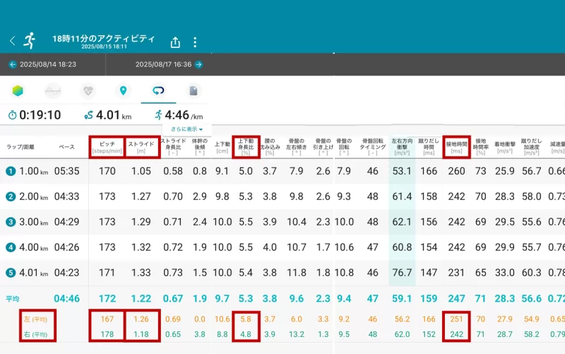Click the 上下動身長比 column header
Image resolution: width=565 pixels, height=354 pixels.
pyautogui.click(x=246, y=147)
